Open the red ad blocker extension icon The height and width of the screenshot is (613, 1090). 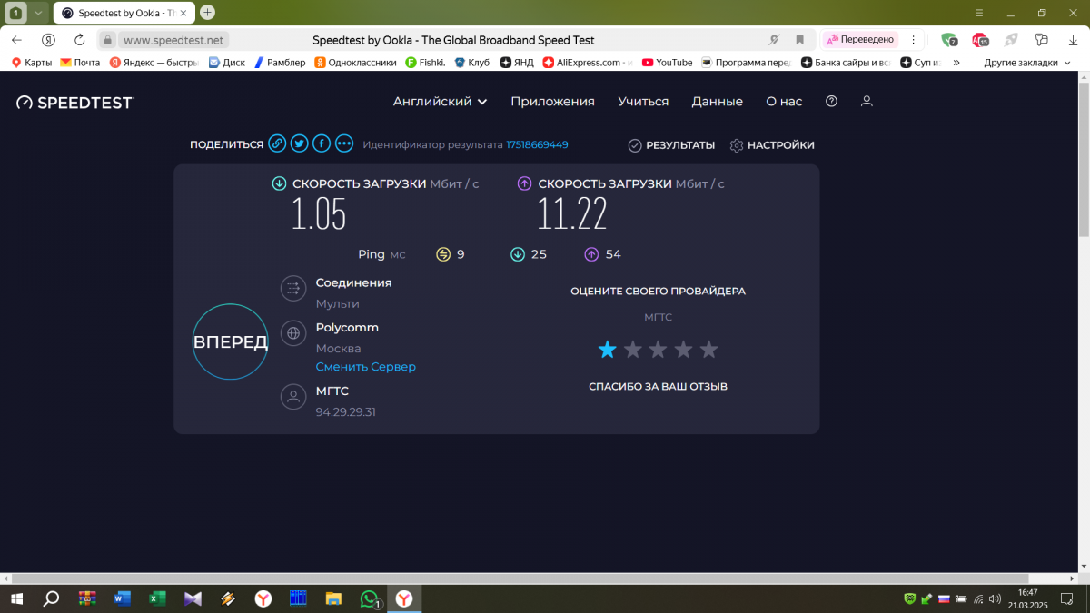(x=979, y=40)
